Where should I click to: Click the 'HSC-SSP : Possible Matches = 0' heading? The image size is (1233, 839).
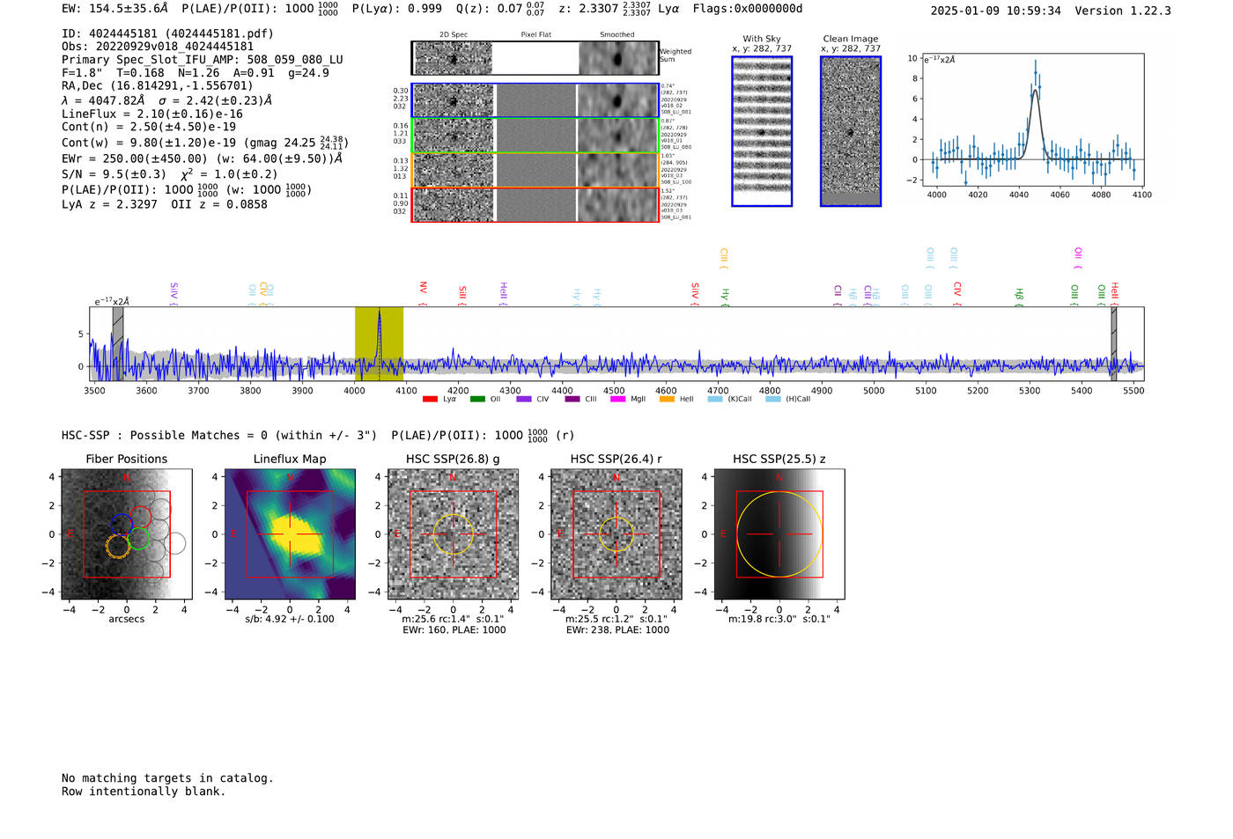click(x=165, y=435)
